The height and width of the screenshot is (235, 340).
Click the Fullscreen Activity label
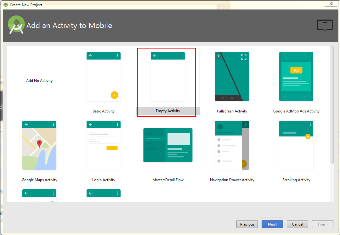(x=232, y=111)
